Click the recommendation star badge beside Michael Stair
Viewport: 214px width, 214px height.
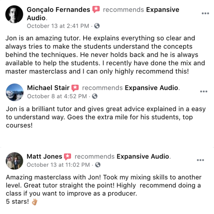(75, 88)
